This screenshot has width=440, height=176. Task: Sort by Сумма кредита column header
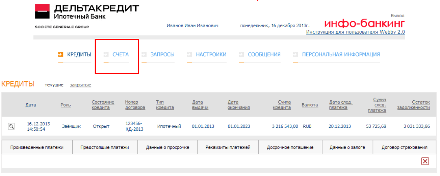tap(282, 105)
